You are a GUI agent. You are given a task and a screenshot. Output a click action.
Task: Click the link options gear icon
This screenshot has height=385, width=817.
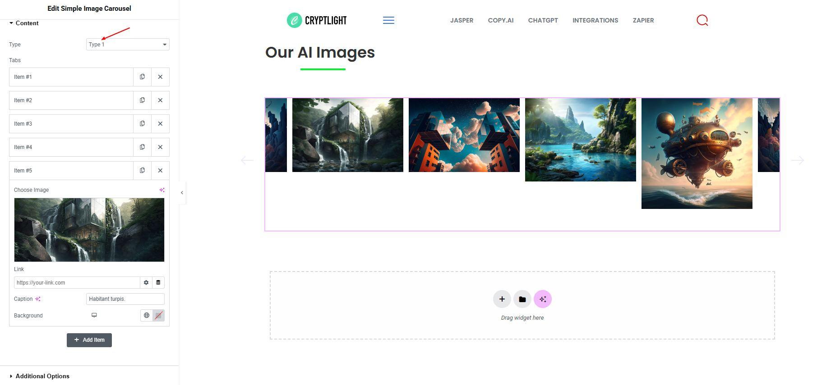pyautogui.click(x=146, y=283)
